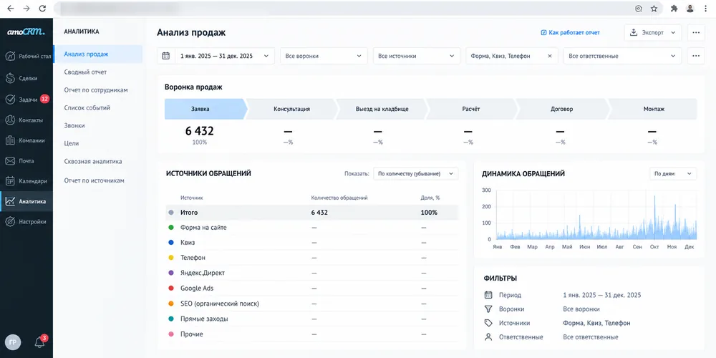This screenshot has width=716, height=358.
Task: Open Настройки in the sidebar
Action: (26, 222)
